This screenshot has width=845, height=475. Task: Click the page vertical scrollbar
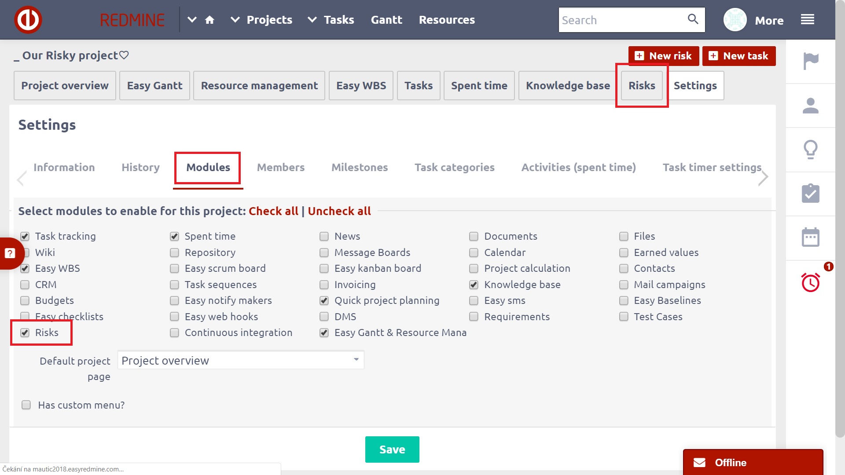(840, 220)
